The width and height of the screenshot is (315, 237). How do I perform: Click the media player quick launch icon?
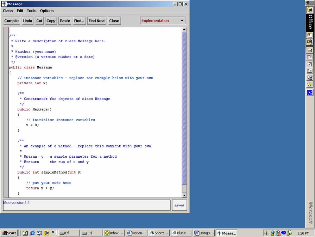(x=46, y=233)
